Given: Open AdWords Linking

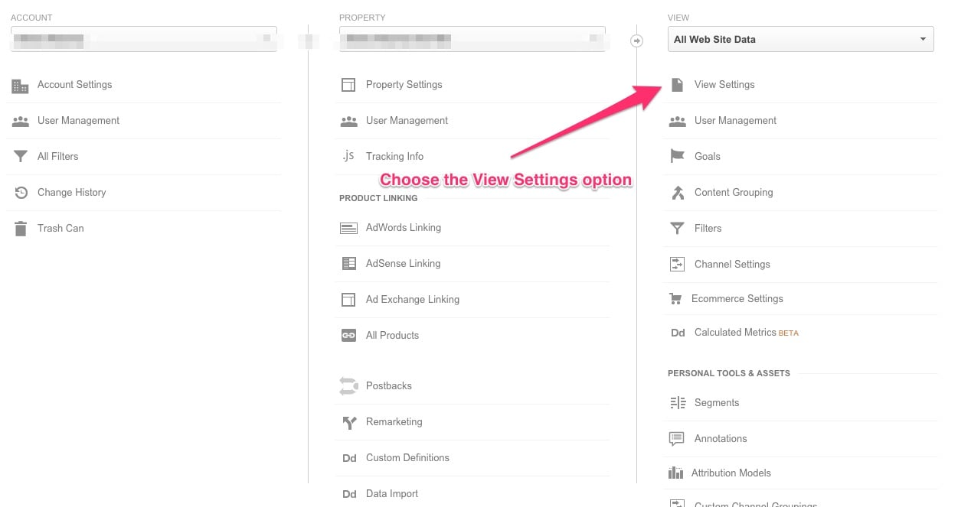Looking at the screenshot, I should pyautogui.click(x=403, y=228).
